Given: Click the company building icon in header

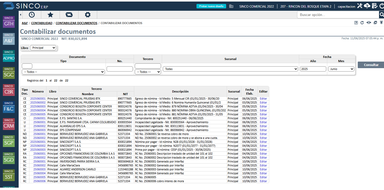Looking at the screenshot, I should [231, 6].
